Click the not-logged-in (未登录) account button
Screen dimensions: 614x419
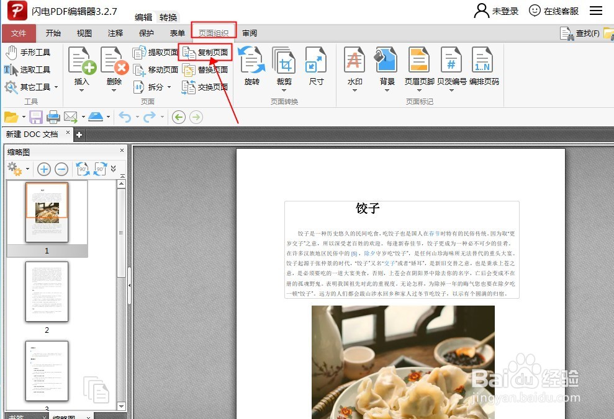[x=496, y=11]
